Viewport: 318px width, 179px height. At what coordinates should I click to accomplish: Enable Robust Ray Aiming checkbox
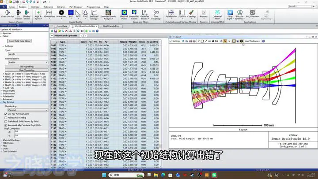(x=6, y=118)
